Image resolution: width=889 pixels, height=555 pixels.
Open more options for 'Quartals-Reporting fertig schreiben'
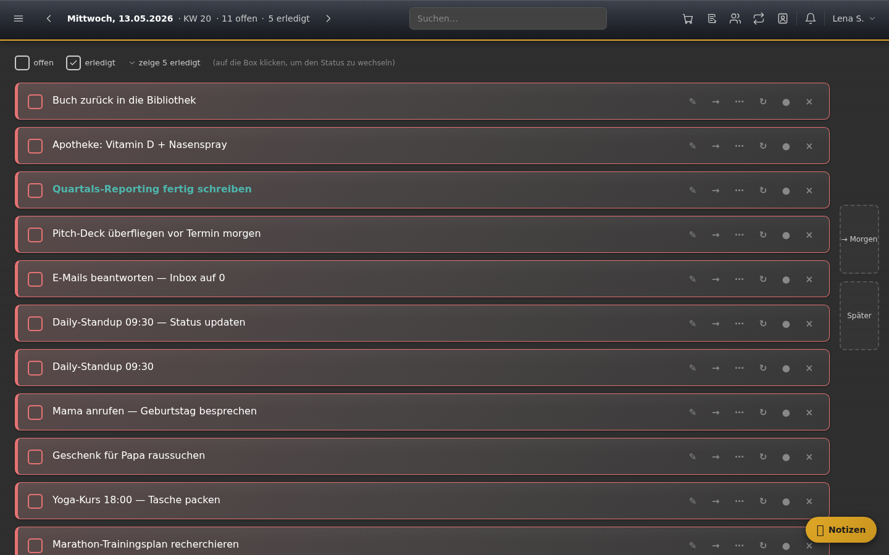(739, 190)
